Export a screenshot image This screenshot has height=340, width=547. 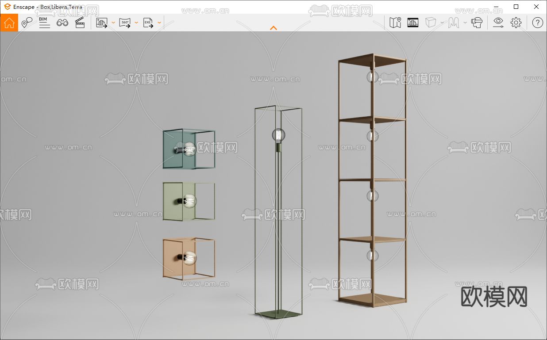tap(102, 23)
